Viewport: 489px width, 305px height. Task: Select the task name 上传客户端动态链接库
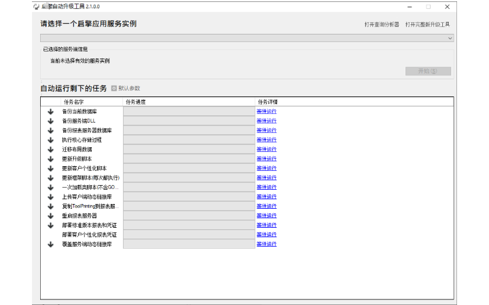coord(87,197)
